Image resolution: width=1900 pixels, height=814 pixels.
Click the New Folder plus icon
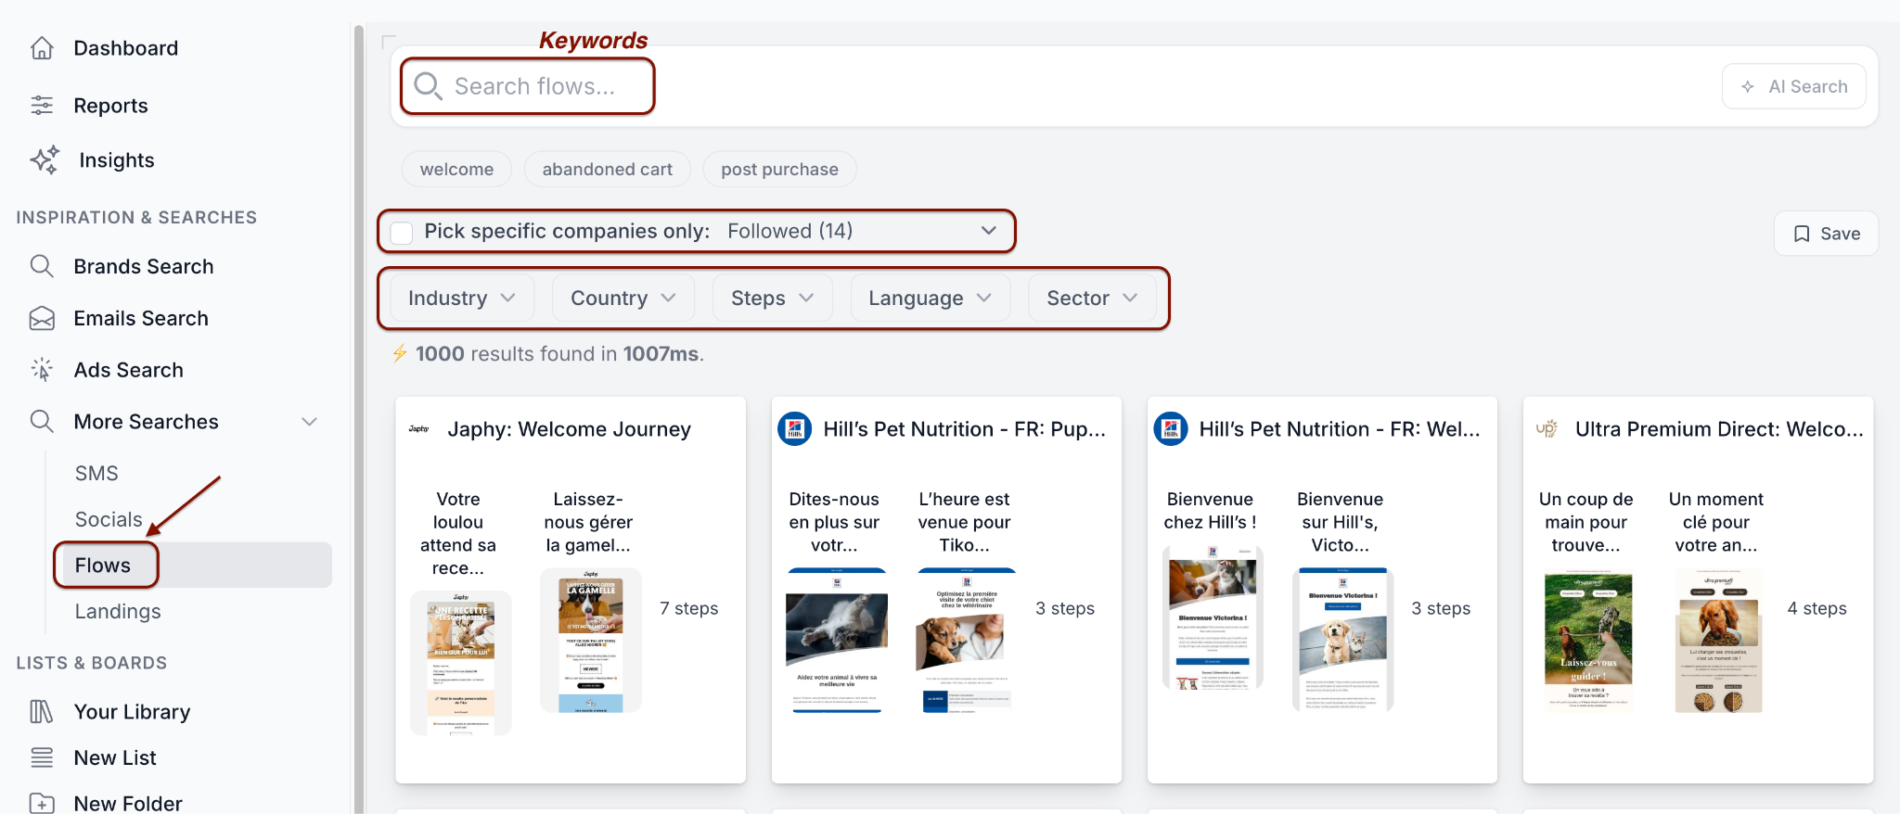pyautogui.click(x=42, y=803)
